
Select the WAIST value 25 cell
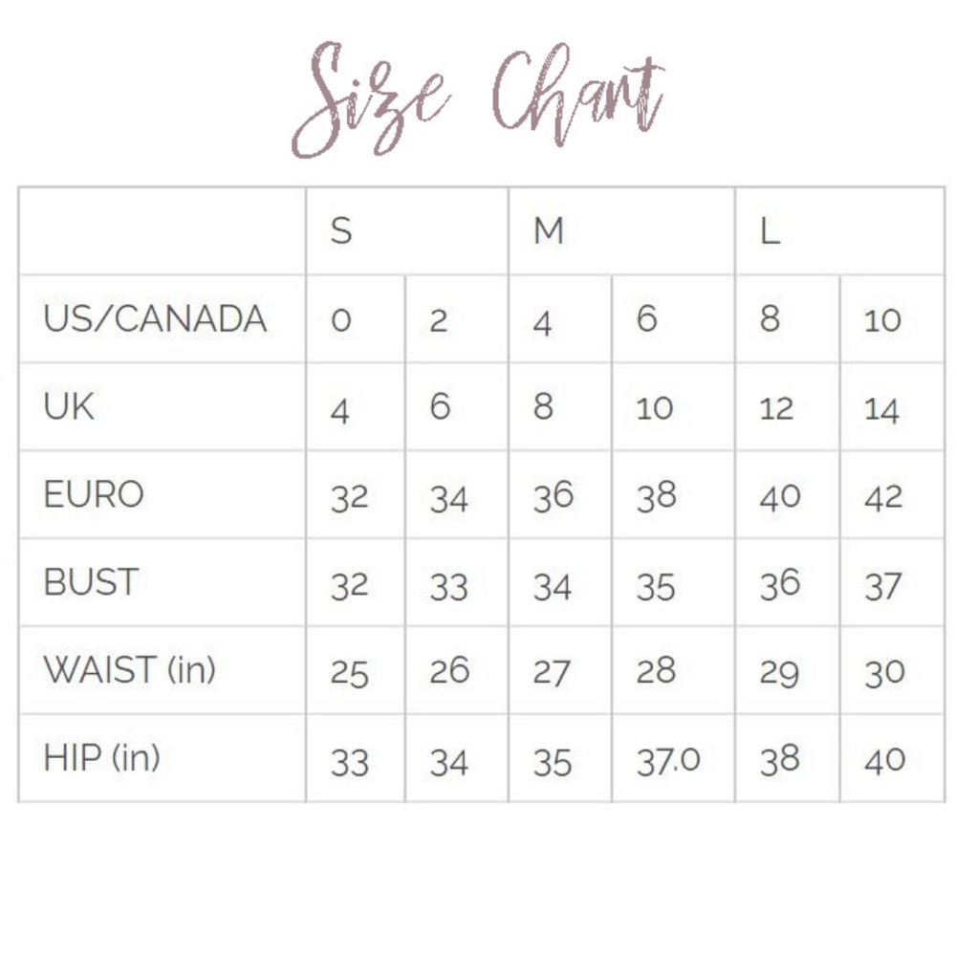click(x=349, y=673)
